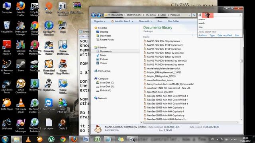The height and width of the screenshot is (143, 255).
Task: Click the Explorer Forward arrow button
Action: tap(99, 15)
